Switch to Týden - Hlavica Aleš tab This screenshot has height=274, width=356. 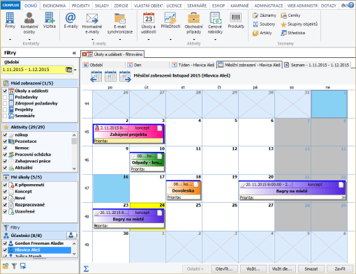coord(193,65)
